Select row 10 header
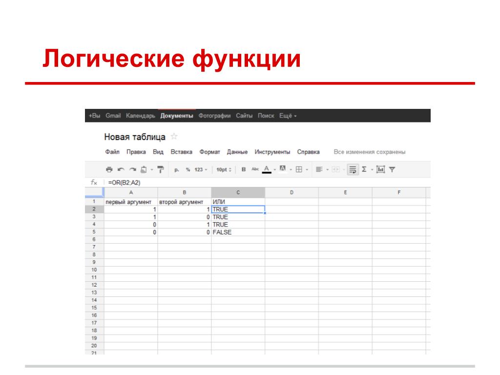Image resolution: width=500 pixels, height=375 pixels. point(94,270)
